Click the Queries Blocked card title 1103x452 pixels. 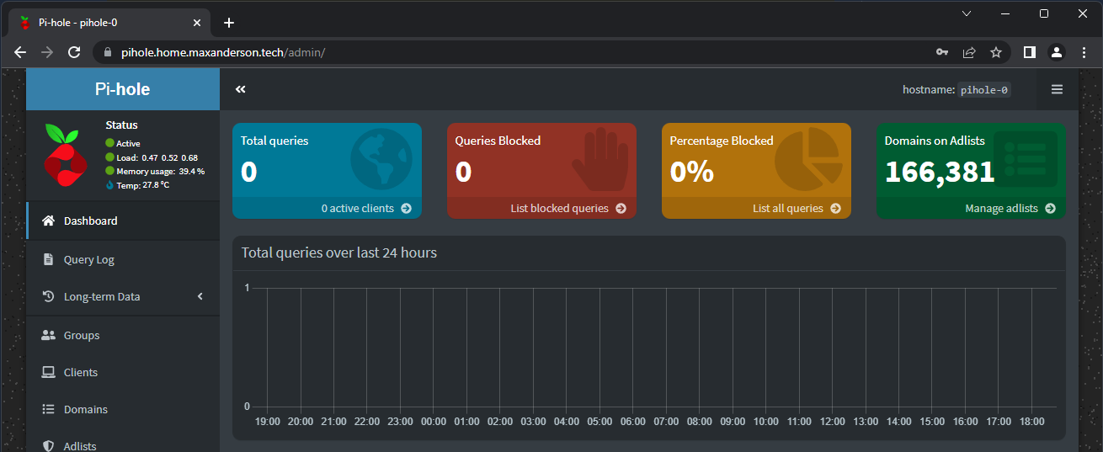coord(498,141)
